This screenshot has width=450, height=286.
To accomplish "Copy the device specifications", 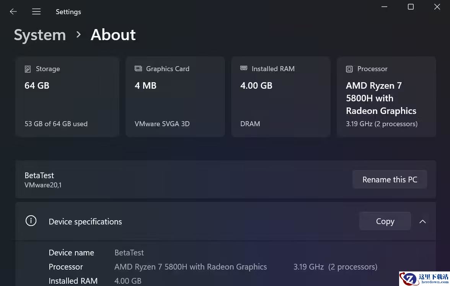I will pyautogui.click(x=385, y=221).
